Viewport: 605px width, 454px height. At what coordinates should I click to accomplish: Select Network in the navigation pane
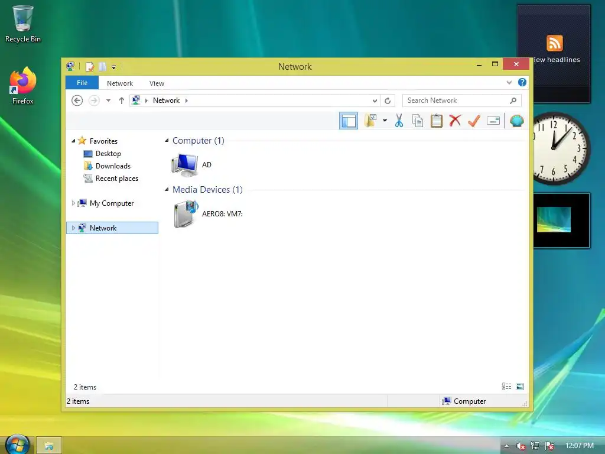point(103,228)
